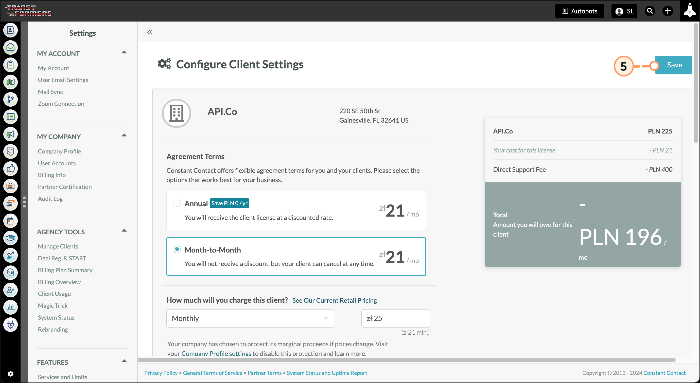This screenshot has height=383, width=700.
Task: Open the user with star sidebar icon
Action: click(10, 290)
